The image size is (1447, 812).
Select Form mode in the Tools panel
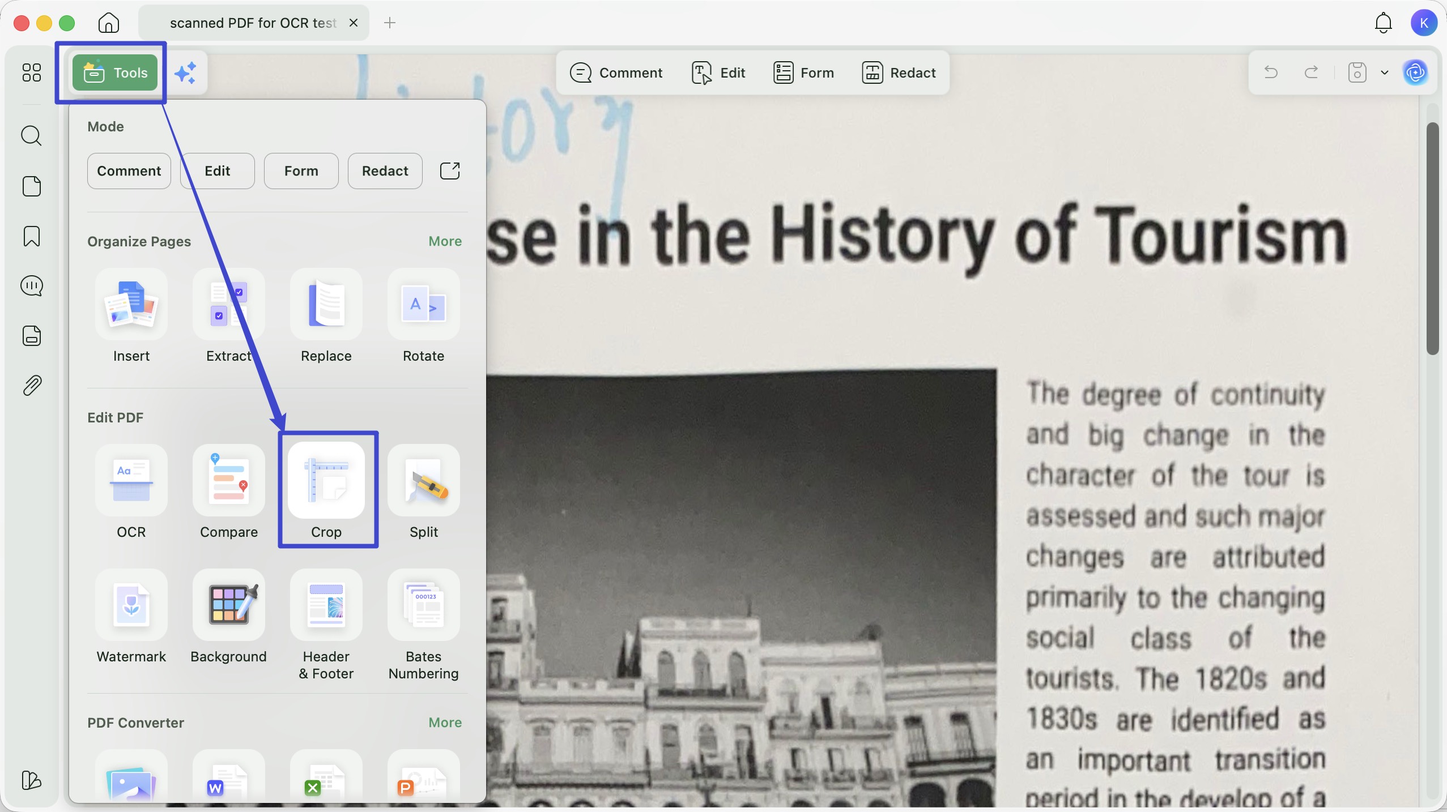coord(301,171)
